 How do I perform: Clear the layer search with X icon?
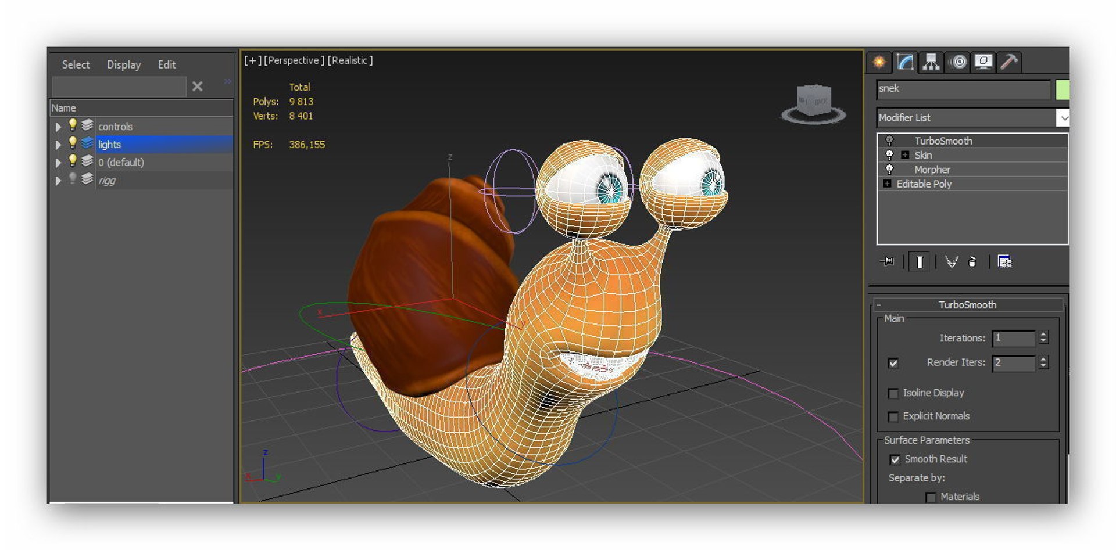click(x=198, y=87)
